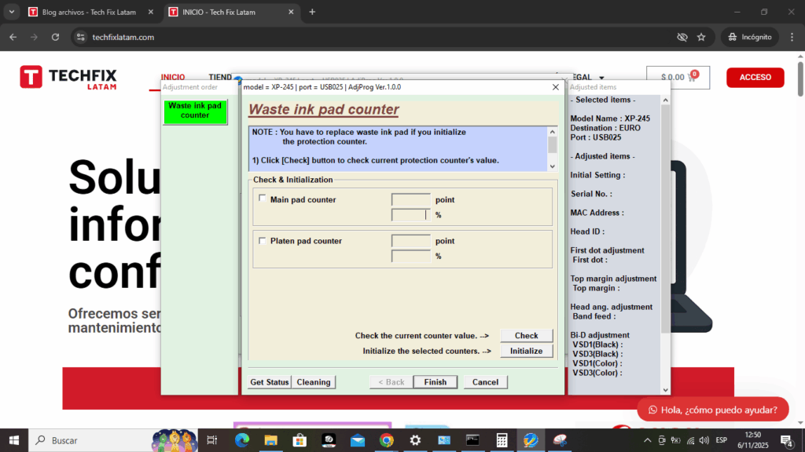
Task: Expand the Chrome tab search dropdown arrow
Action: click(11, 12)
